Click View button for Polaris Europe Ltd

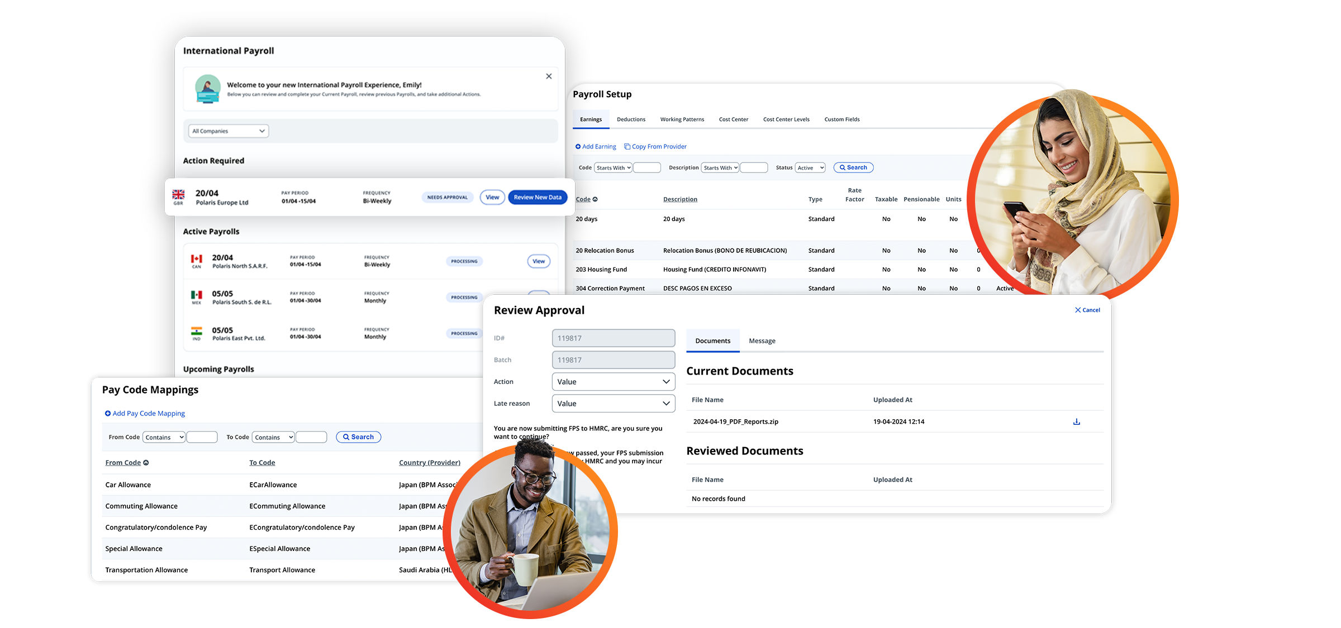pos(492,198)
